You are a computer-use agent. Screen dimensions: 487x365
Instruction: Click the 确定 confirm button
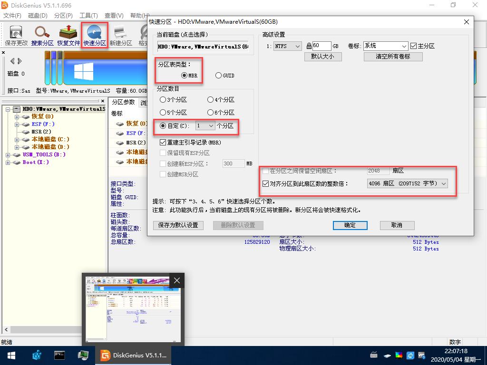350,225
